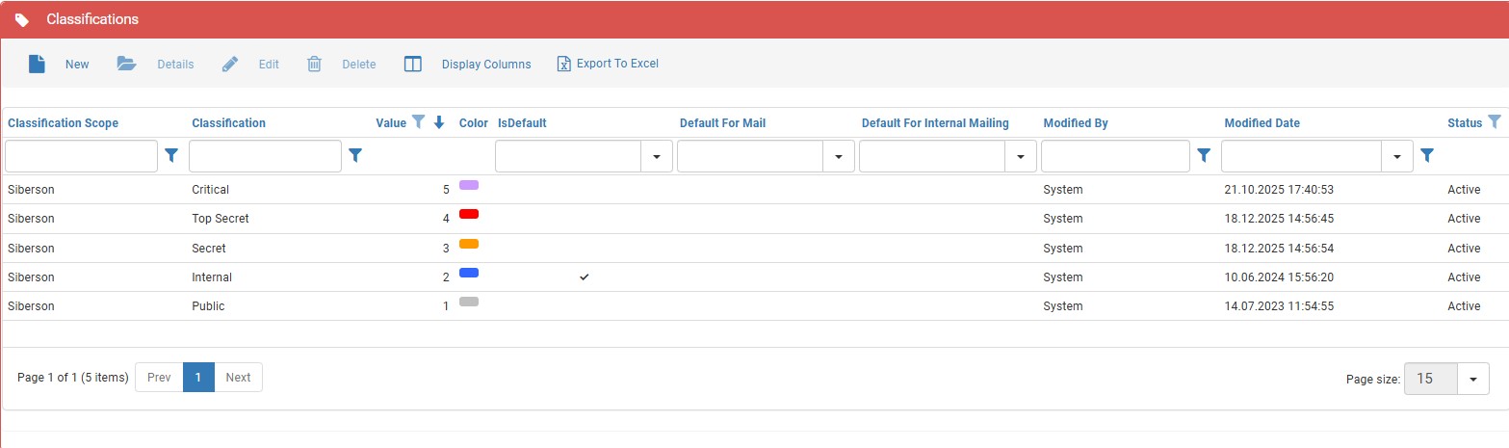Viewport: 1509px width, 448px height.
Task: Sort by Modified Date column header
Action: 1262,123
